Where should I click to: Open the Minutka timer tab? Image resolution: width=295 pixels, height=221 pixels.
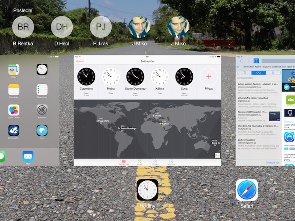click(x=170, y=162)
